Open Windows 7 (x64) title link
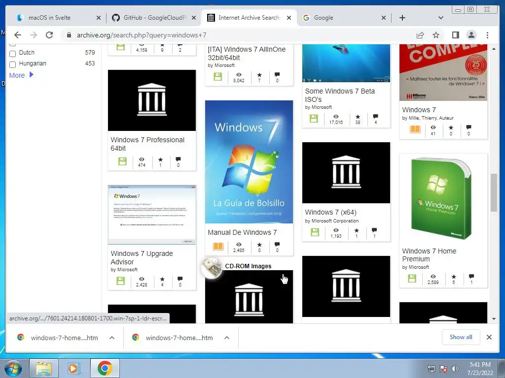Viewport: 505px width, 378px height. [330, 212]
